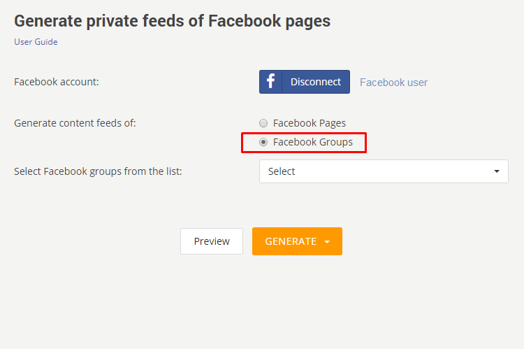Click the "Generate private feeds of Facebook pages" heading
The image size is (524, 349).
(x=172, y=21)
